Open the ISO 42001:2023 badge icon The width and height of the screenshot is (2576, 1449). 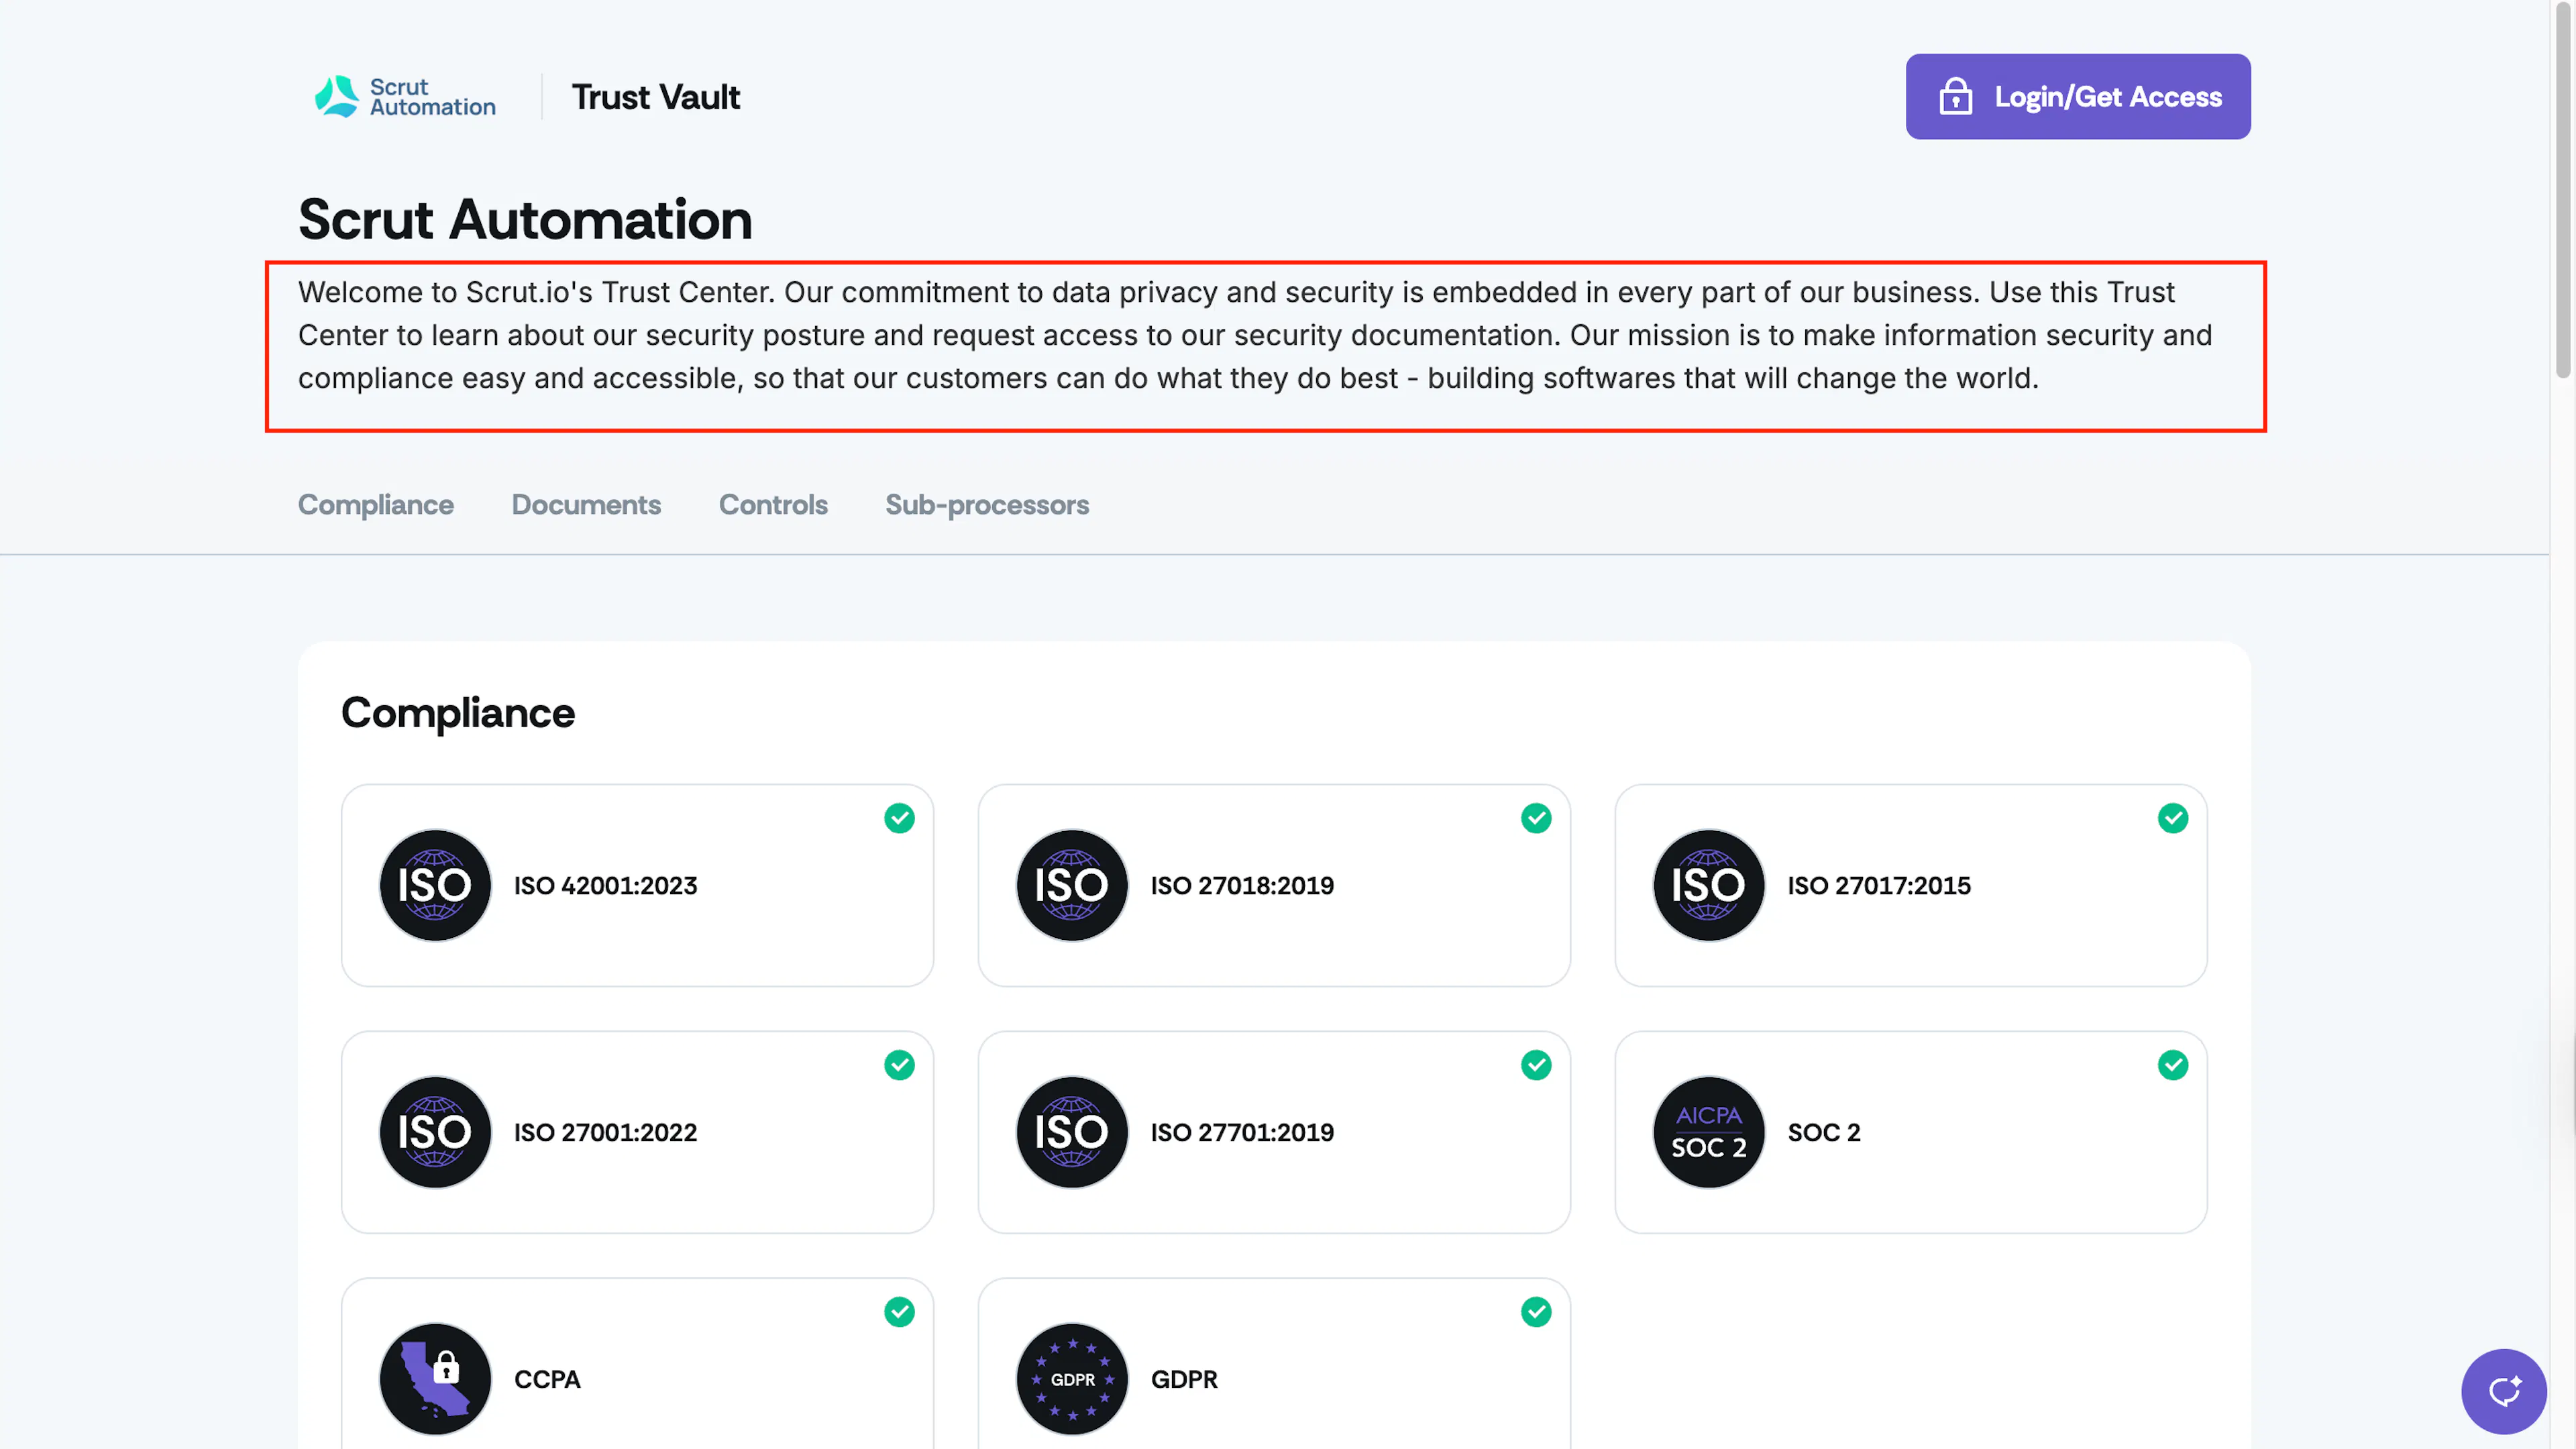(435, 885)
